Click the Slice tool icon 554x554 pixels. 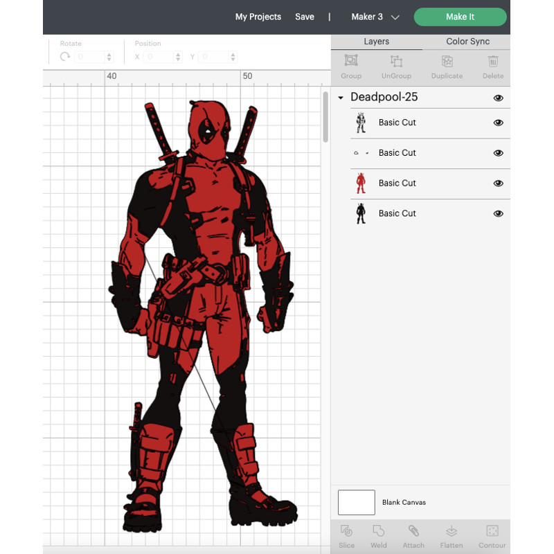tap(347, 531)
